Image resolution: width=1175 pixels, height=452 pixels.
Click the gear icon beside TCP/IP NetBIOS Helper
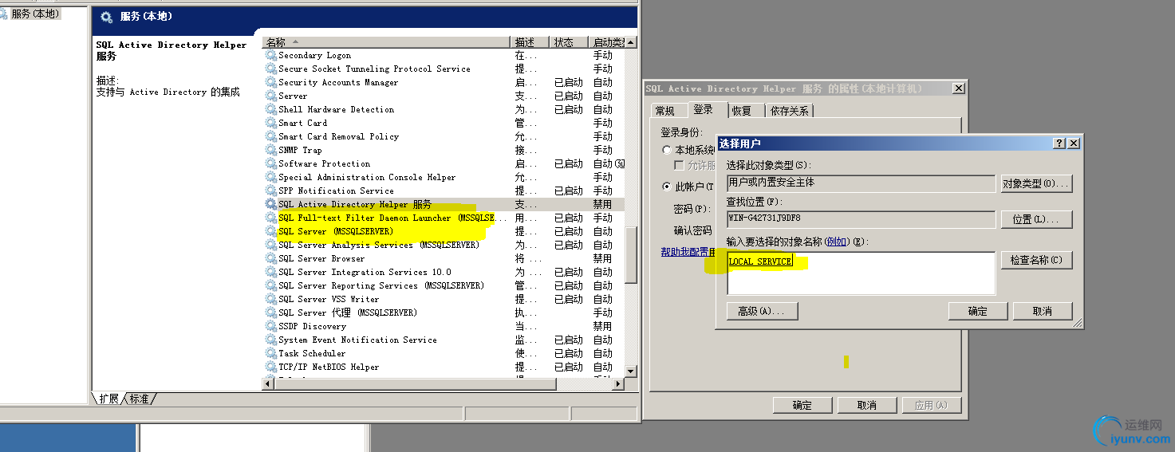[x=271, y=367]
